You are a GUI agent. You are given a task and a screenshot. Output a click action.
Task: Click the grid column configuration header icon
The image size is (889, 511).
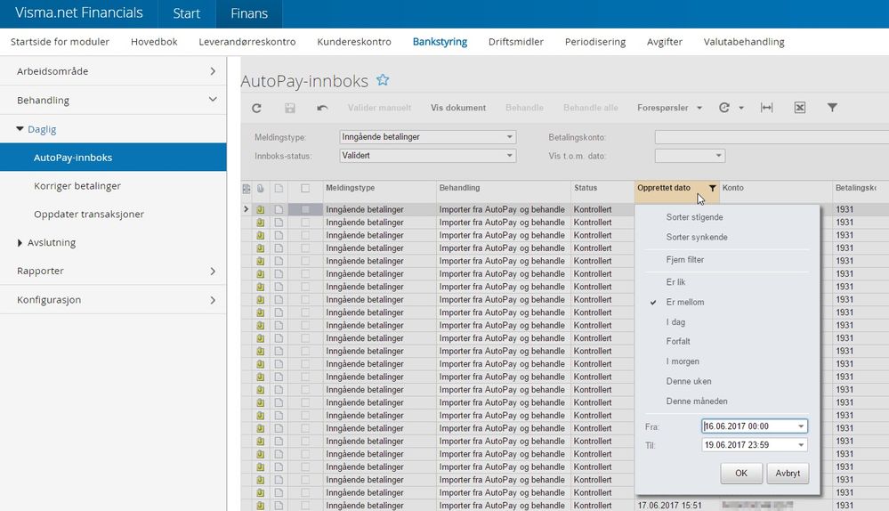(246, 189)
